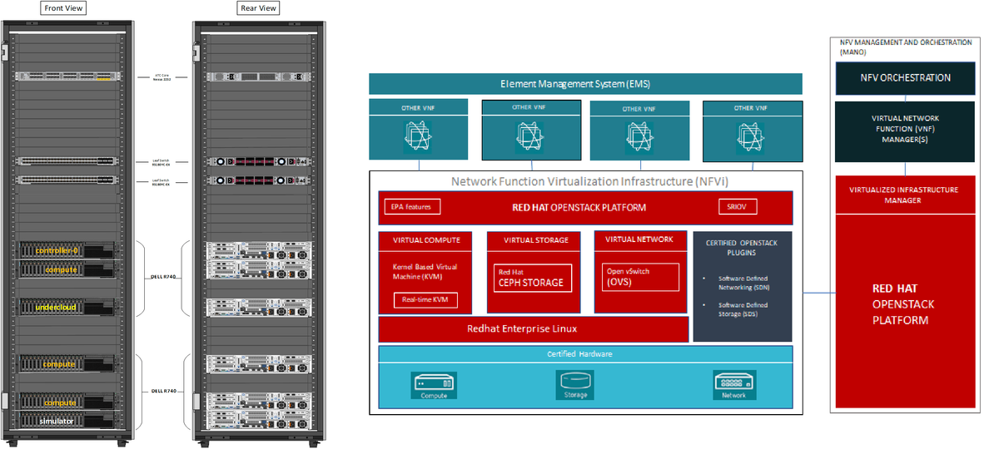
Task: Click the Redhat Enterprise Linux bar
Action: [534, 328]
